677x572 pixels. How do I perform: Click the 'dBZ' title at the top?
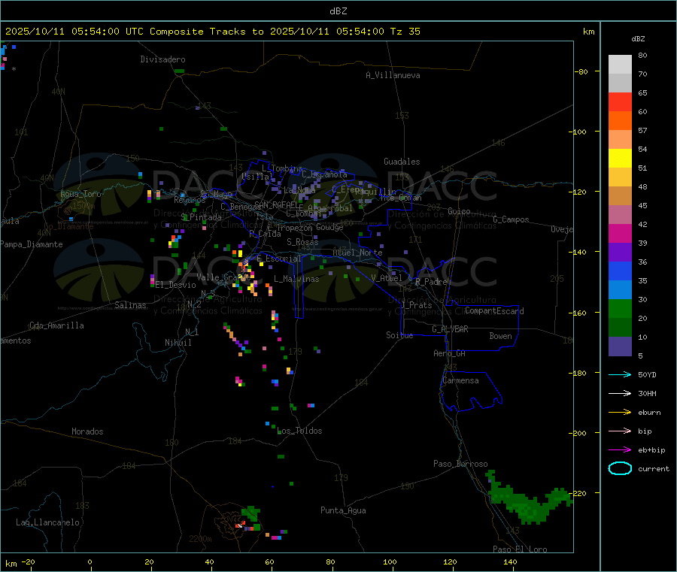point(338,11)
